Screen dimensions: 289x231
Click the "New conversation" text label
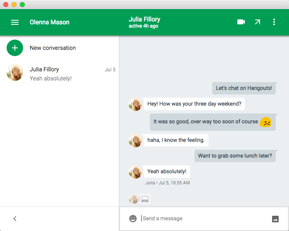pos(53,48)
